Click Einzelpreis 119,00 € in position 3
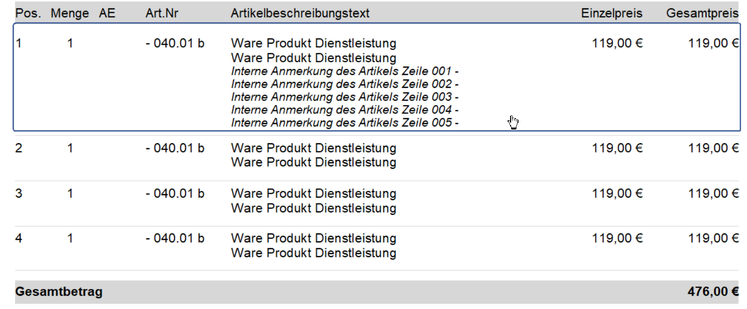This screenshot has width=747, height=309. (617, 194)
